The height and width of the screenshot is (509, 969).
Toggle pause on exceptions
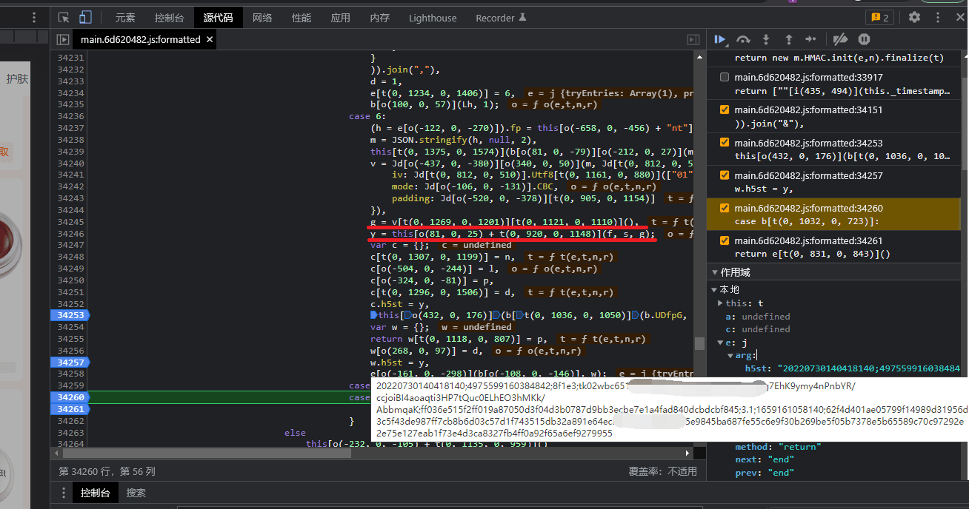point(864,39)
